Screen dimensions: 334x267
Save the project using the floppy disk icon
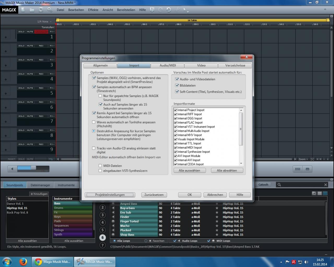[41, 10]
